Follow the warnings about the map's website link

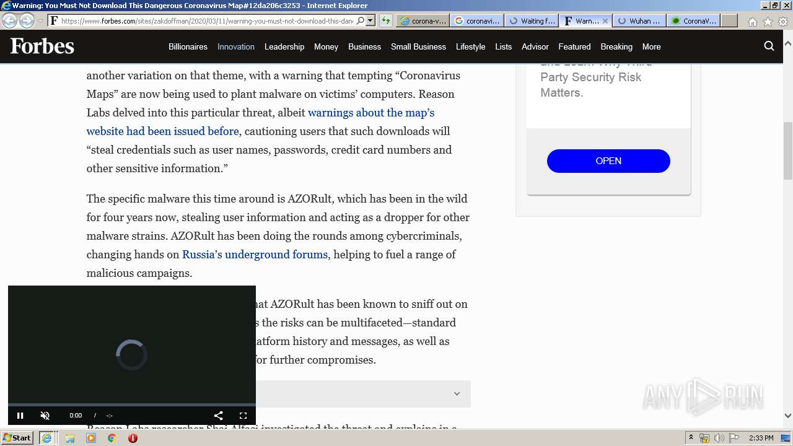pyautogui.click(x=260, y=122)
